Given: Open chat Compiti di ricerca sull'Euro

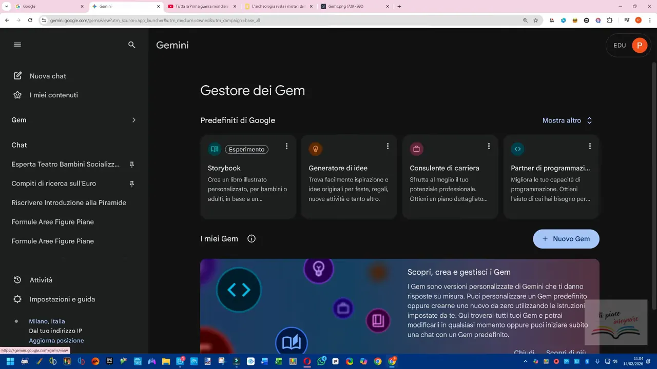Looking at the screenshot, I should click(54, 183).
